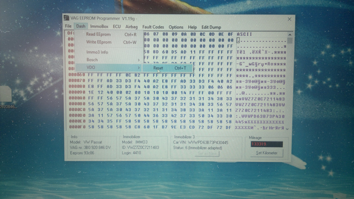
Task: Expand the Bosch submenu
Action: [109, 60]
